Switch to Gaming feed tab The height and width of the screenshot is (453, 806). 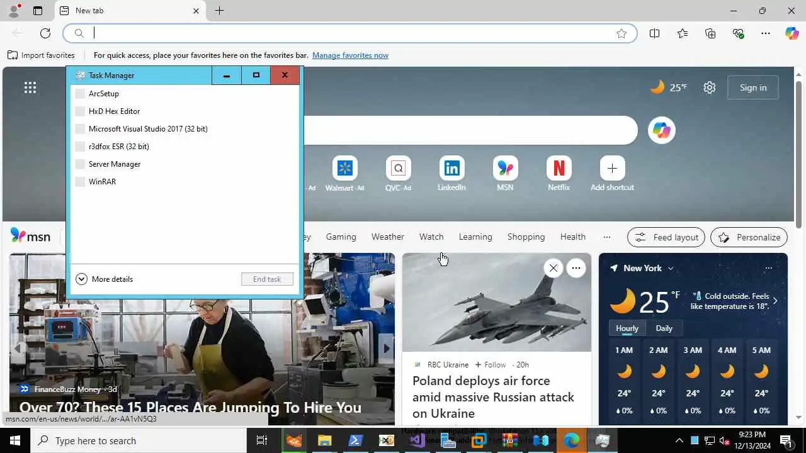coord(341,237)
